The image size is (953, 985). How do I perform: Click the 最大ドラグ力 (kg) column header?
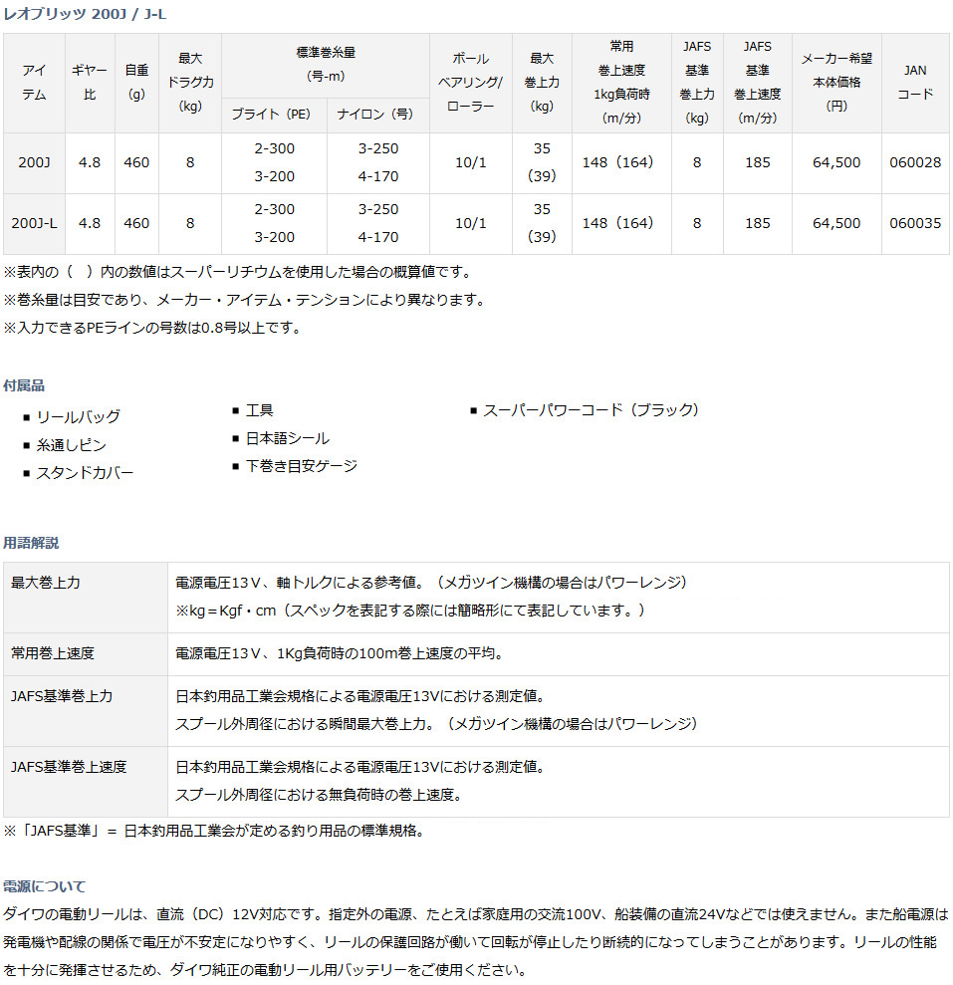190,83
